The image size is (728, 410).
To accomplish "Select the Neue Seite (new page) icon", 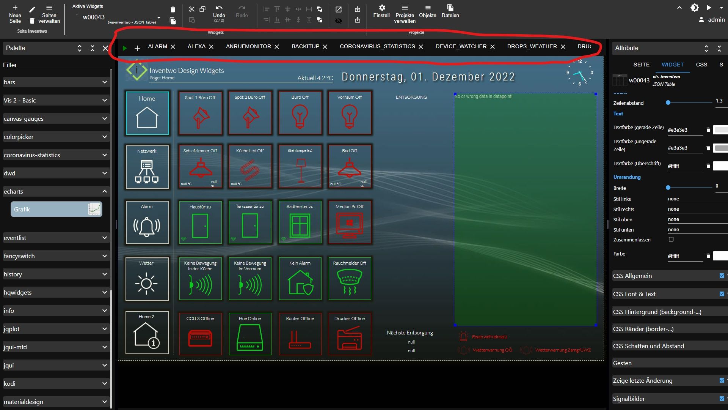I will pyautogui.click(x=15, y=8).
